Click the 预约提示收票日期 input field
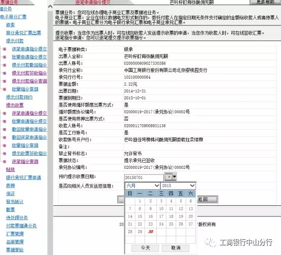Screen dimensions: 281x255 coord(144,177)
